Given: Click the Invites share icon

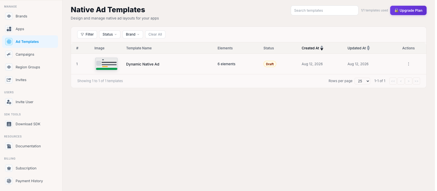Looking at the screenshot, I should tap(9, 80).
